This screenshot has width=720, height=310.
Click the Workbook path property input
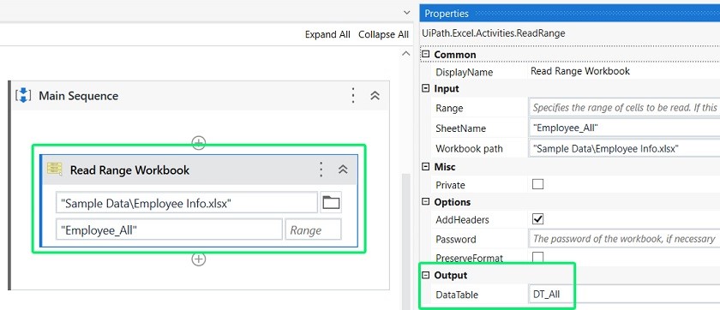click(x=624, y=148)
